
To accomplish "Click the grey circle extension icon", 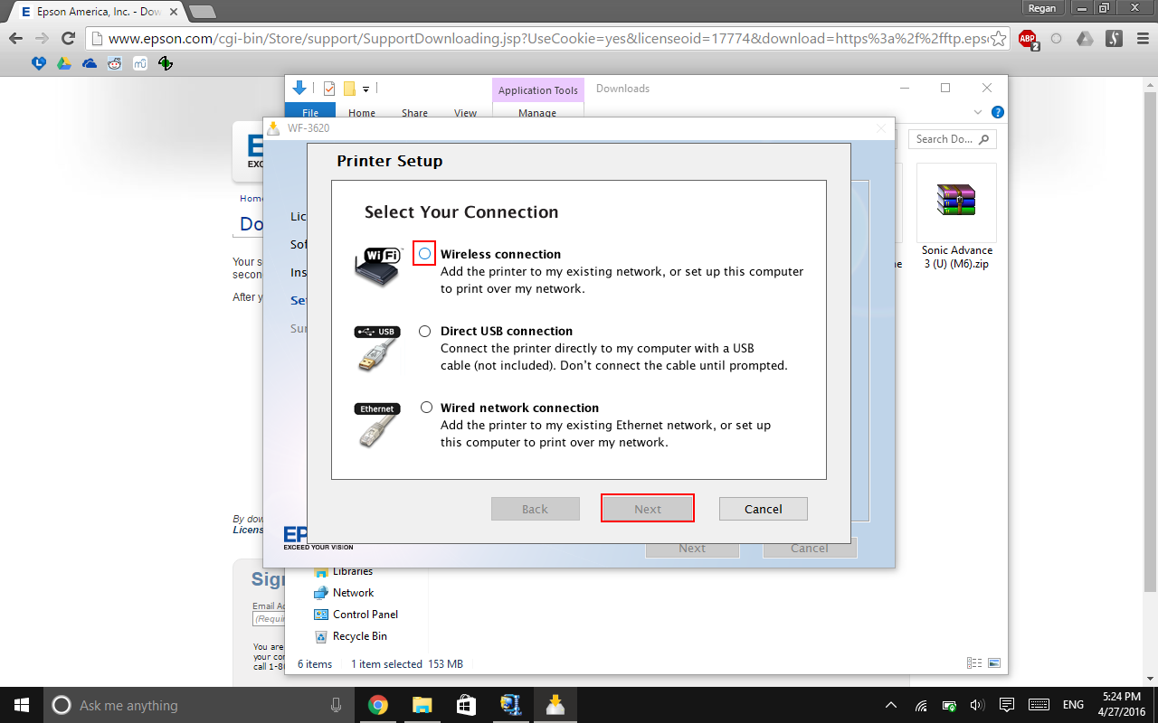I will 1056,39.
